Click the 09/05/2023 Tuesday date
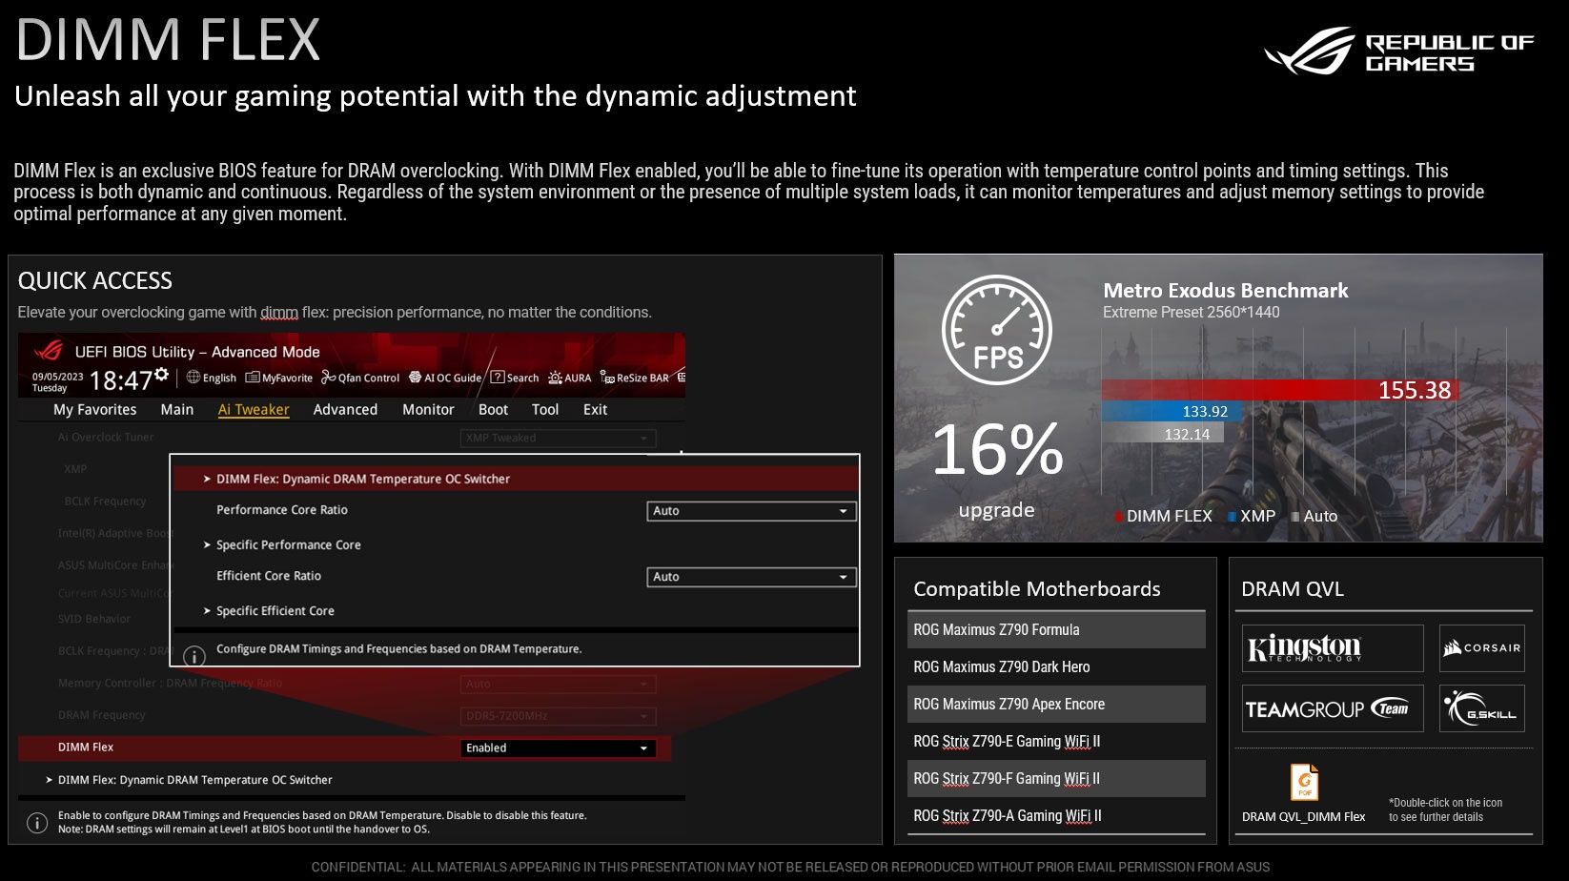The height and width of the screenshot is (881, 1569). (x=57, y=382)
